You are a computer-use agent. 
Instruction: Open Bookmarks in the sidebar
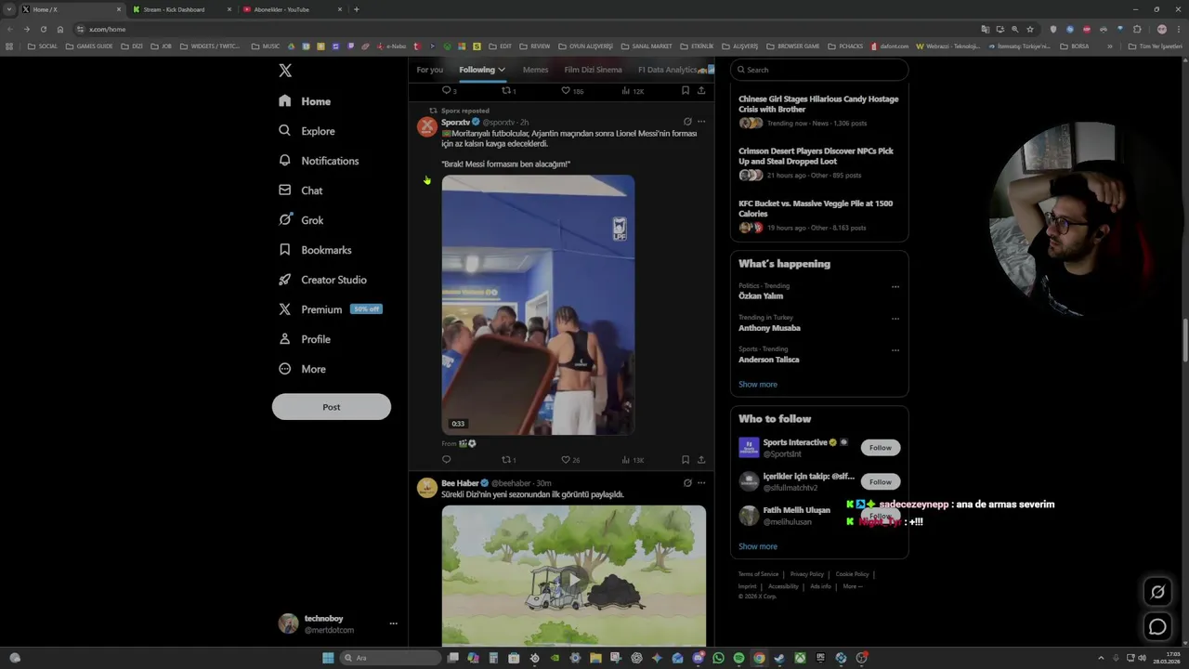coord(314,250)
